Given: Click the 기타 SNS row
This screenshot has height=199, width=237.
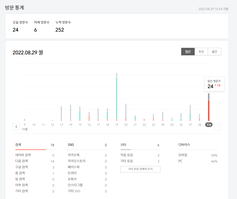Looking at the screenshot, I should pos(88,191).
